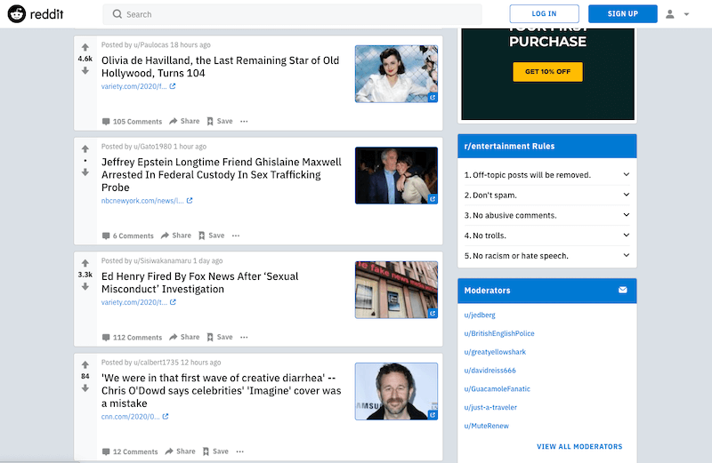The width and height of the screenshot is (712, 463).
Task: Open Olivia de Havilland post thumbnail
Action: [x=396, y=74]
